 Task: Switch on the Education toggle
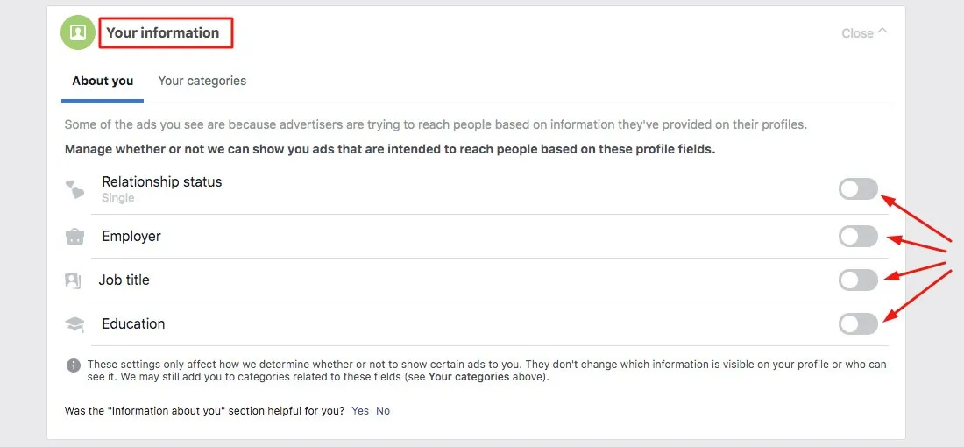tap(857, 324)
